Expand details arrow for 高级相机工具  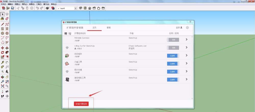[x=187, y=79]
